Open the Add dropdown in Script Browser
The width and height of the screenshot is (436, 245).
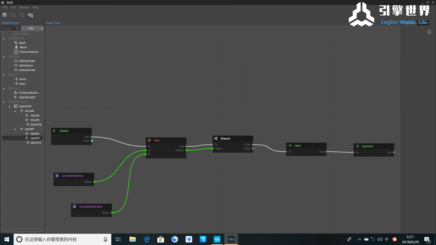click(x=32, y=28)
